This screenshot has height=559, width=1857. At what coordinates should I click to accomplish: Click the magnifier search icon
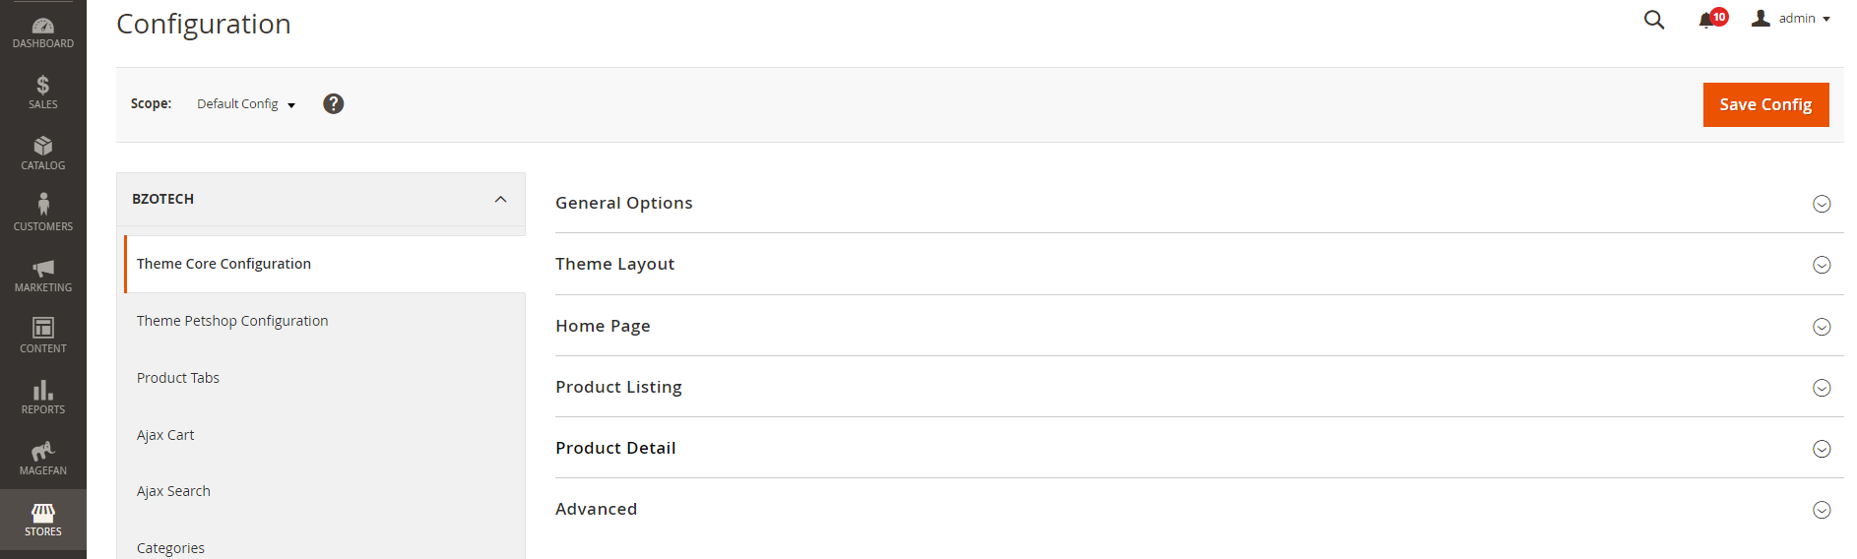(x=1654, y=20)
